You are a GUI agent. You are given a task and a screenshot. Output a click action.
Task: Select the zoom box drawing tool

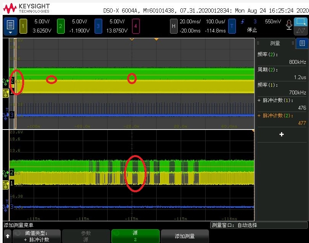pyautogui.click(x=301, y=22)
